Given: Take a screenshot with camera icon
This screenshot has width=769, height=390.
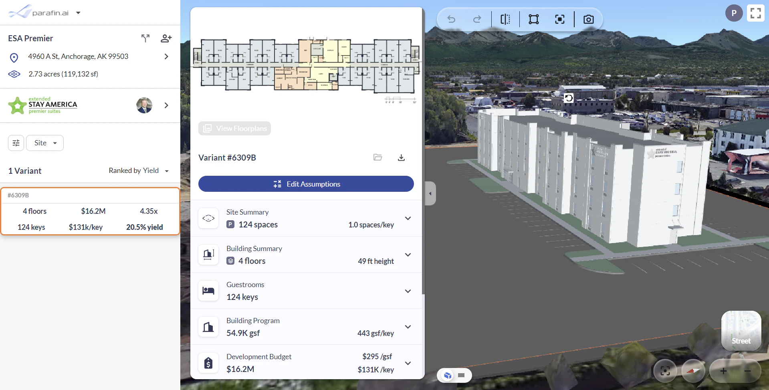Looking at the screenshot, I should 588,19.
